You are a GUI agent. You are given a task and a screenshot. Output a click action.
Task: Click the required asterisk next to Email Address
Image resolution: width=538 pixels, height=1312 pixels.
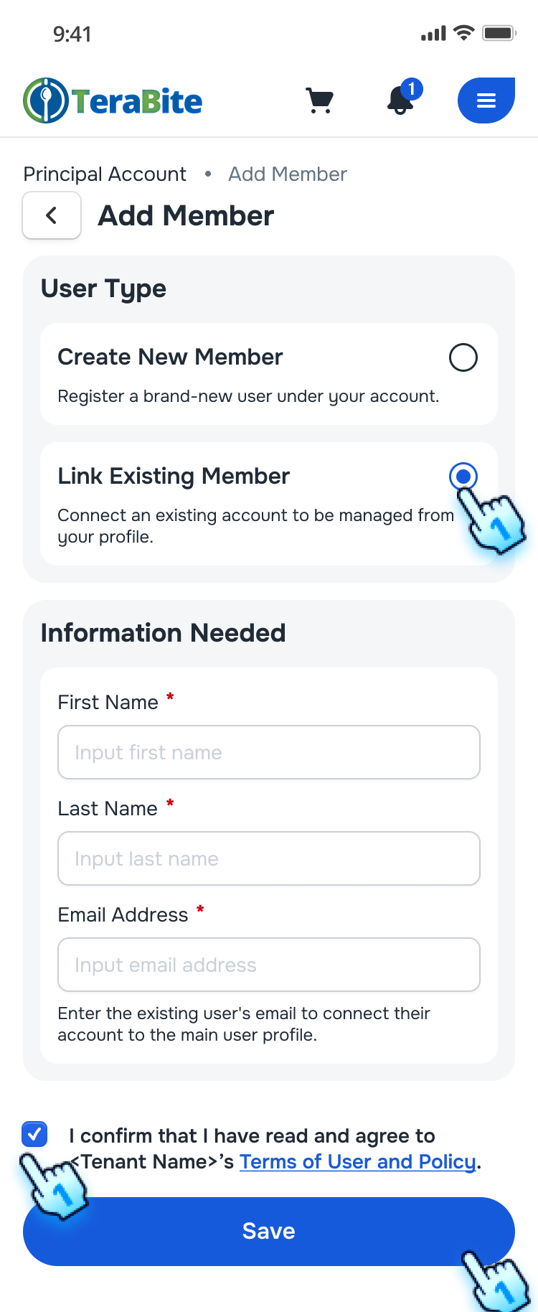pos(199,909)
